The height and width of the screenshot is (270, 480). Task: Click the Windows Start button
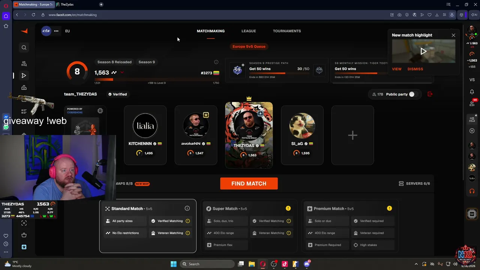pos(173,264)
